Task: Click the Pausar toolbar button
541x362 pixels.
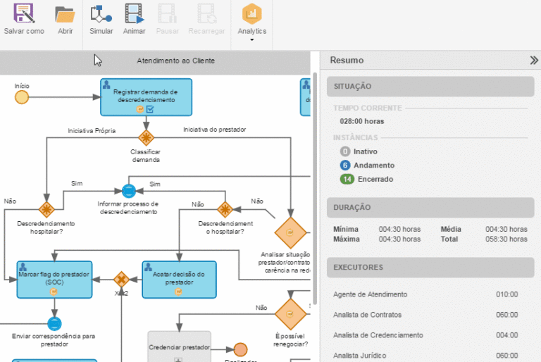Action: click(168, 14)
